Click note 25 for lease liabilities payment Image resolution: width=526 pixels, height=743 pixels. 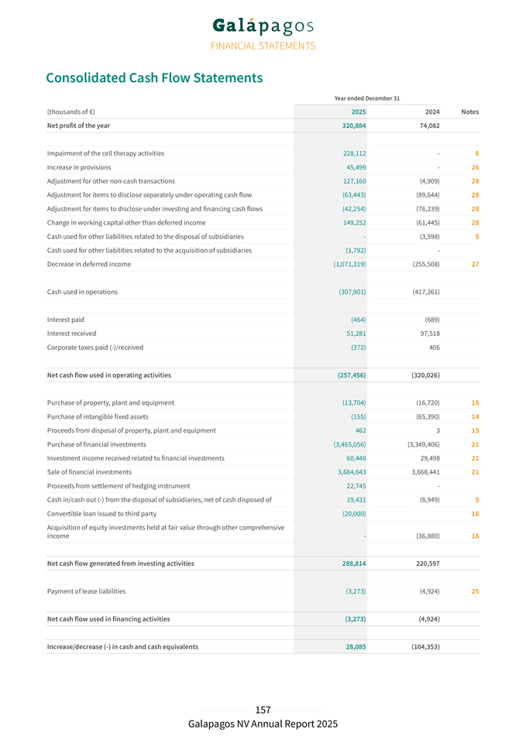474,591
